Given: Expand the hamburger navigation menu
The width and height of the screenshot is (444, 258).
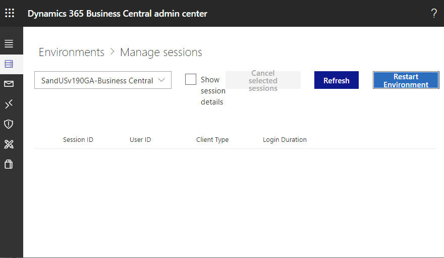Looking at the screenshot, I should [9, 43].
